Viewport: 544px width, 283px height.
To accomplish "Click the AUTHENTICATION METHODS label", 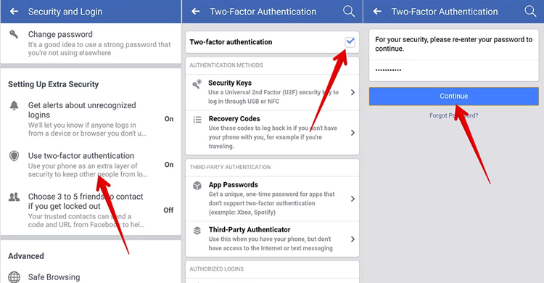I will (x=226, y=65).
